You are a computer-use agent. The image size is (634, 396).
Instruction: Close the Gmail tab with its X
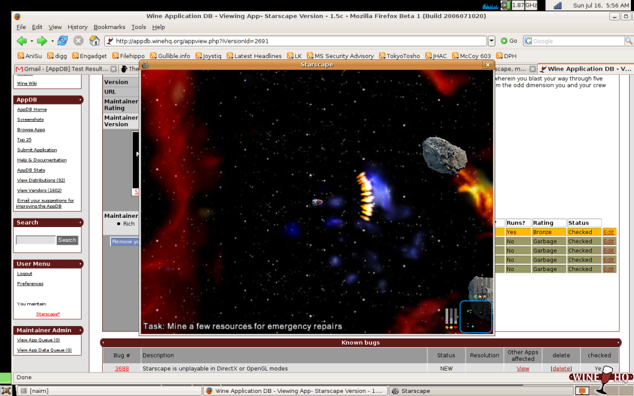pyautogui.click(x=114, y=69)
